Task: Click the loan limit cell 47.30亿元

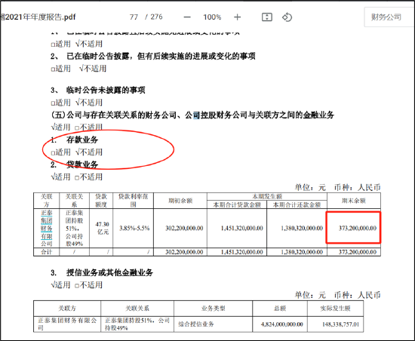Action: click(x=102, y=229)
